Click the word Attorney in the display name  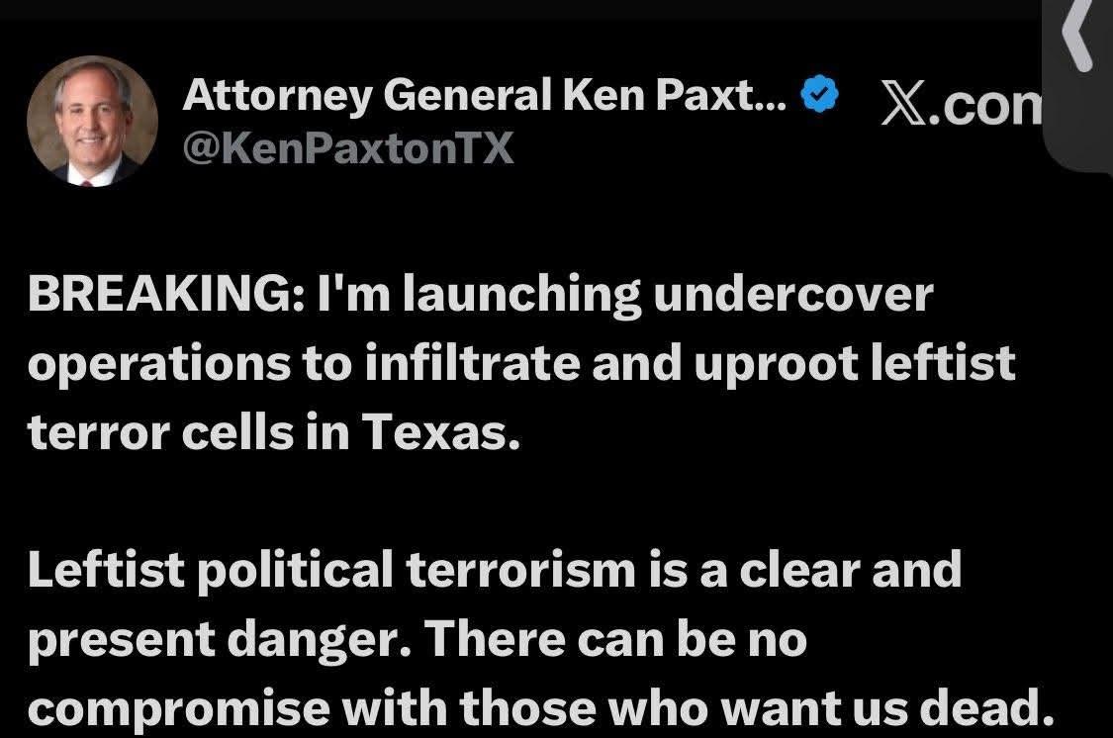pyautogui.click(x=277, y=96)
